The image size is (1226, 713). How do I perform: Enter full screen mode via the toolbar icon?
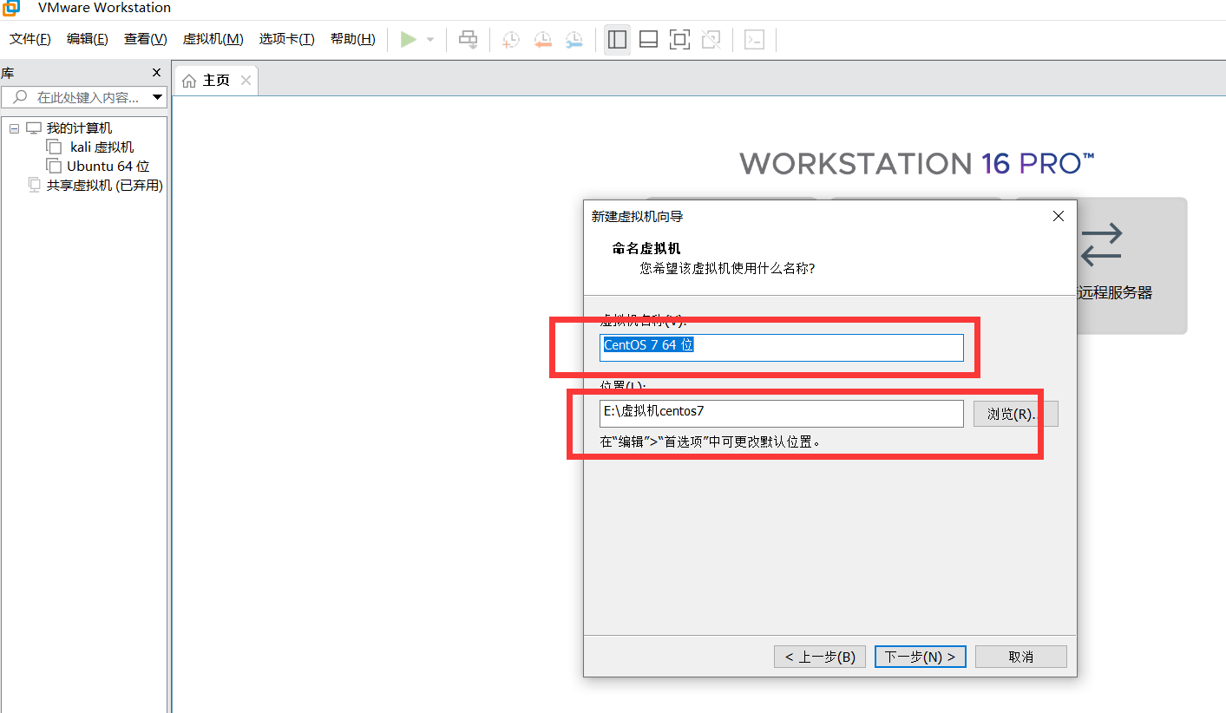click(x=679, y=39)
